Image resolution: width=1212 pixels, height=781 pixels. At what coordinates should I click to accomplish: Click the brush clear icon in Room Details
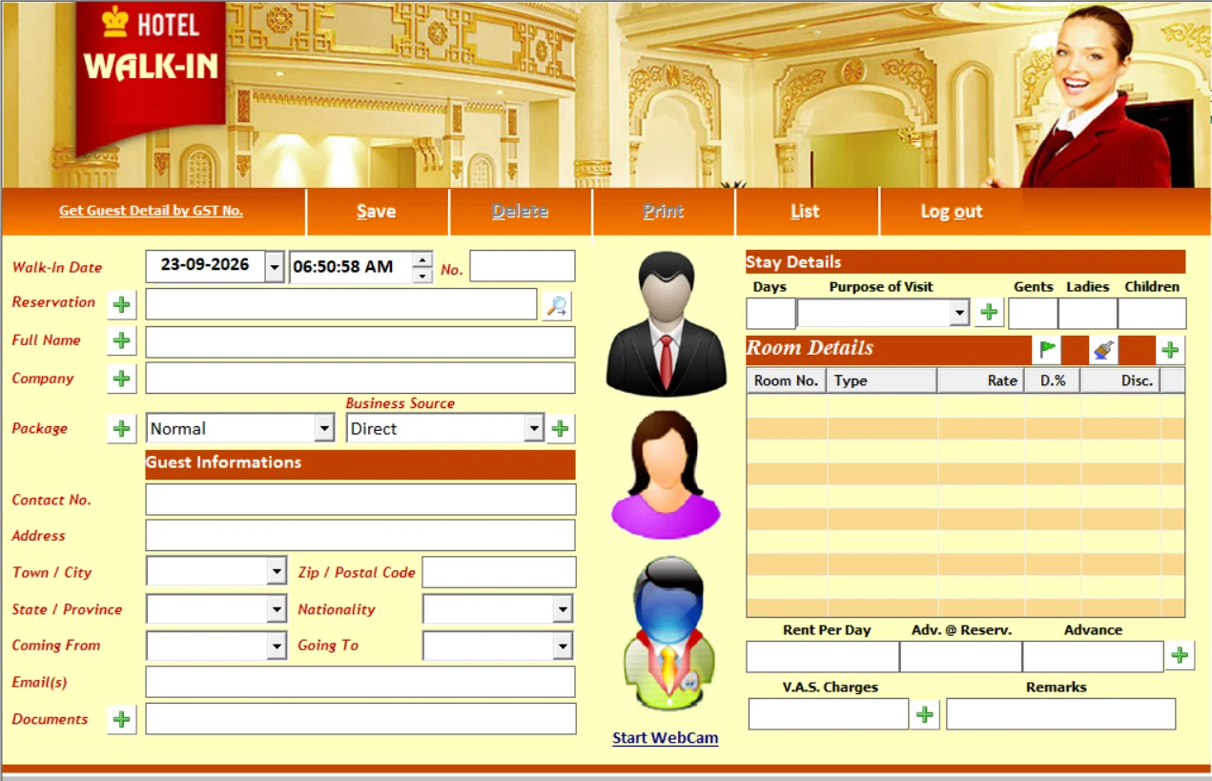tap(1103, 350)
